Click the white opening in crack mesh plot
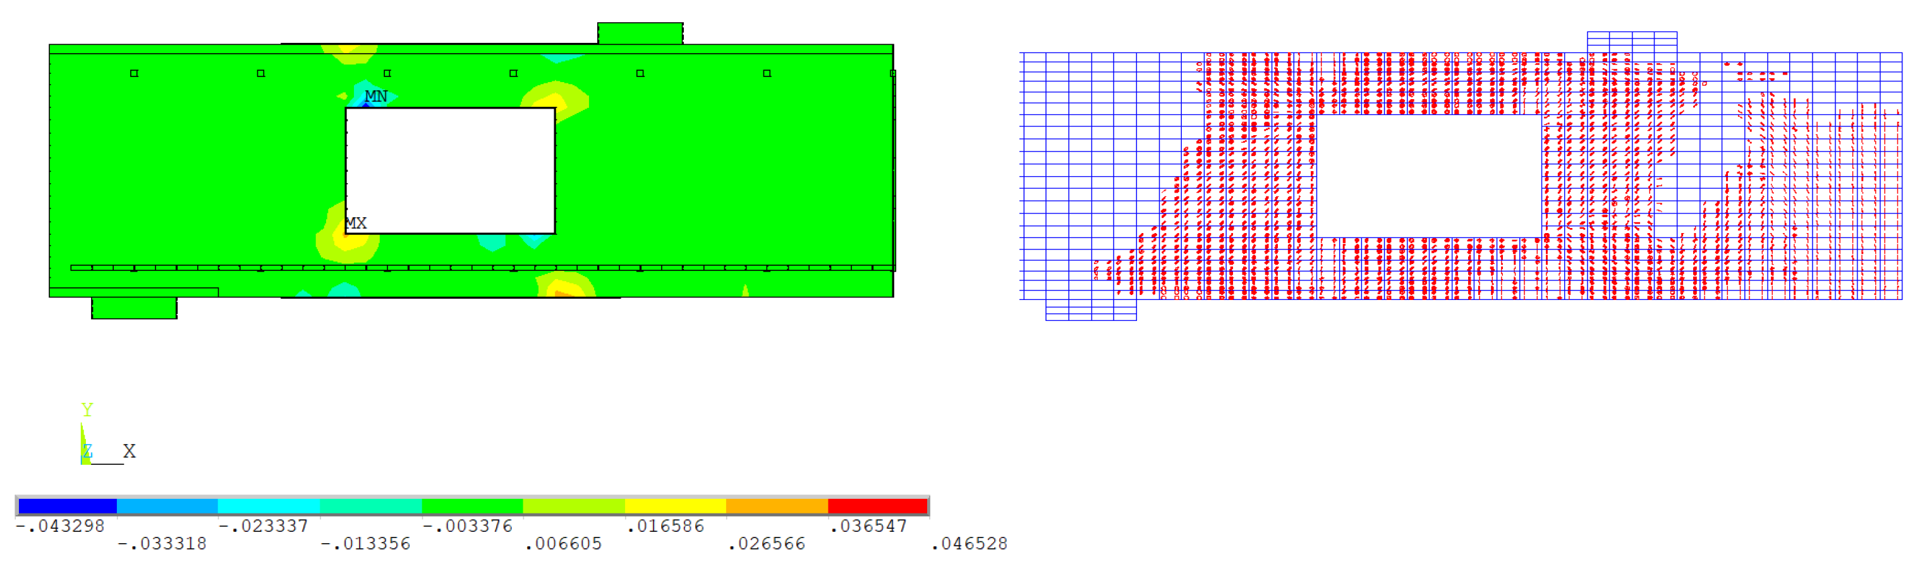Viewport: 1920px width, 576px height. click(x=1429, y=176)
